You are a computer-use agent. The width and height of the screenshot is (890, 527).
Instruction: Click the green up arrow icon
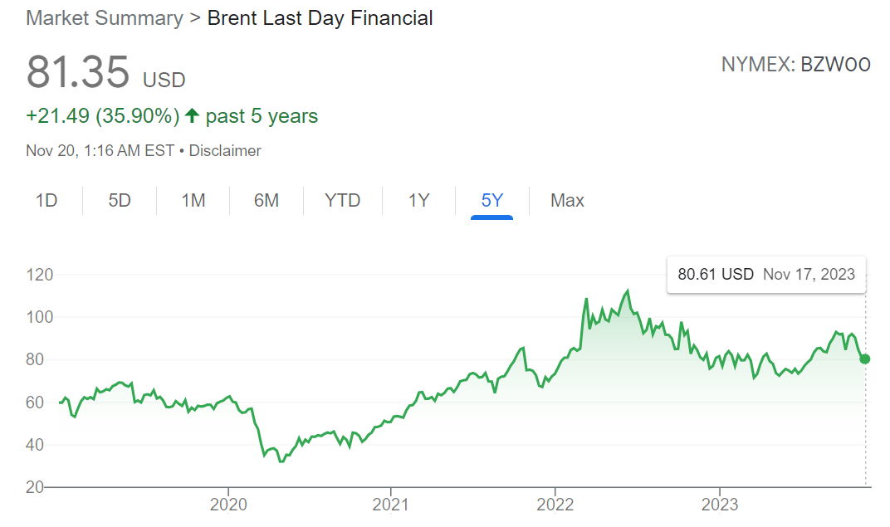(x=193, y=116)
